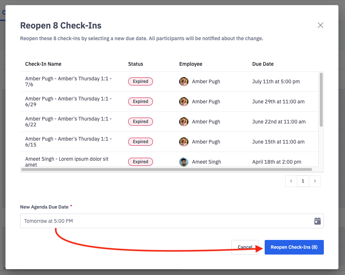Click the horizontal scrollbar under the table

[x=166, y=169]
